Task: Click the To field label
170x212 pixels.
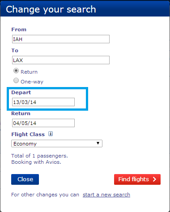Action: tap(15, 50)
